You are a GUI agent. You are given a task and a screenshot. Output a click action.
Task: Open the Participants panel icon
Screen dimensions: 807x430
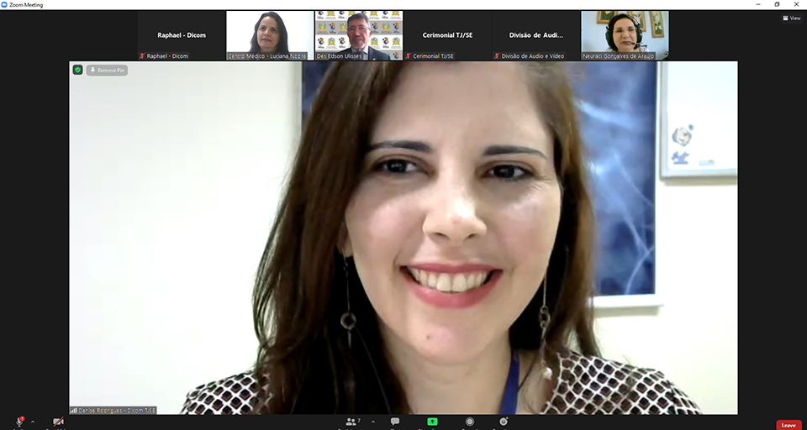pos(351,422)
